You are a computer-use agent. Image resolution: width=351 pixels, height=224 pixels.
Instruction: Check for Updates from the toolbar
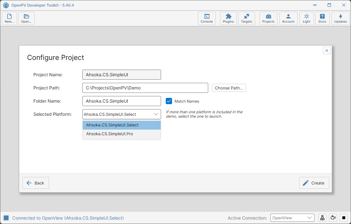coord(341,18)
